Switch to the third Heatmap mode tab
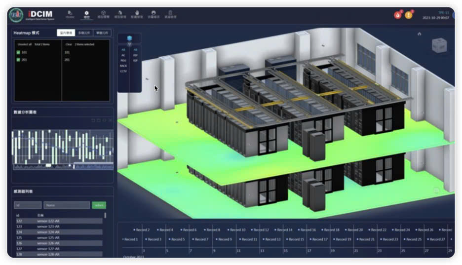This screenshot has height=265, width=462. (102, 33)
